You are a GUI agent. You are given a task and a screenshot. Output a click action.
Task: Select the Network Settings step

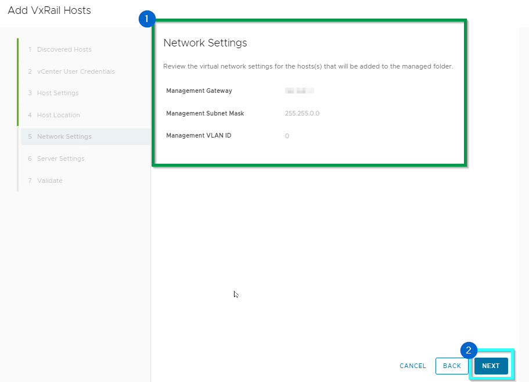[x=86, y=136]
